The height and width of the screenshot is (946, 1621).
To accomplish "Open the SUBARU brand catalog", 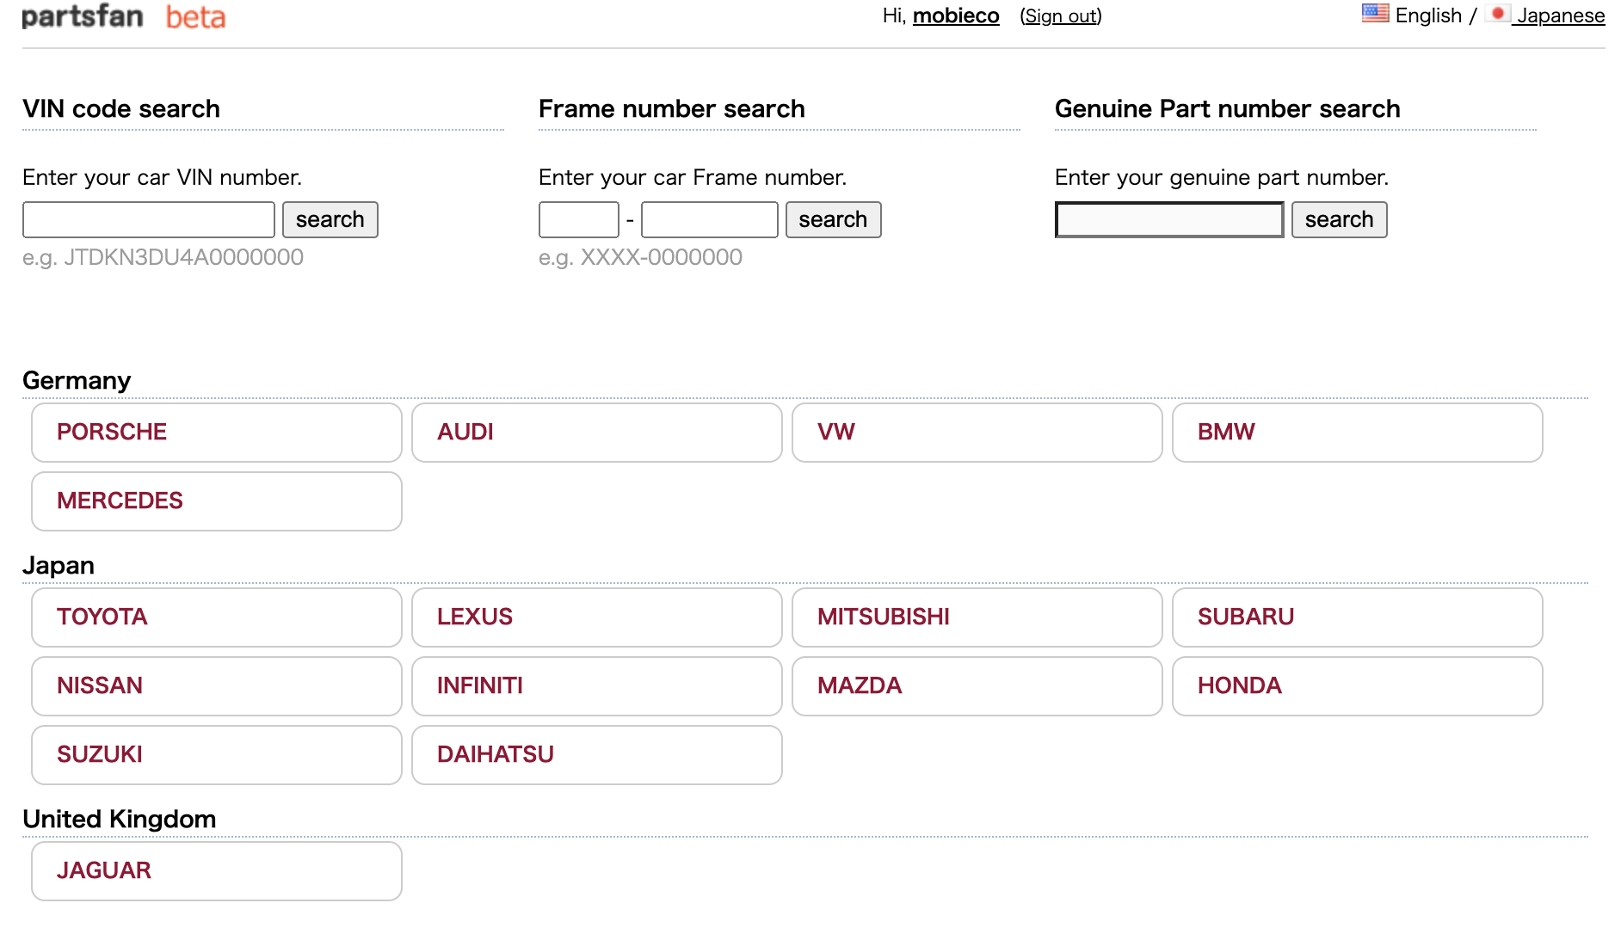I will click(1358, 617).
